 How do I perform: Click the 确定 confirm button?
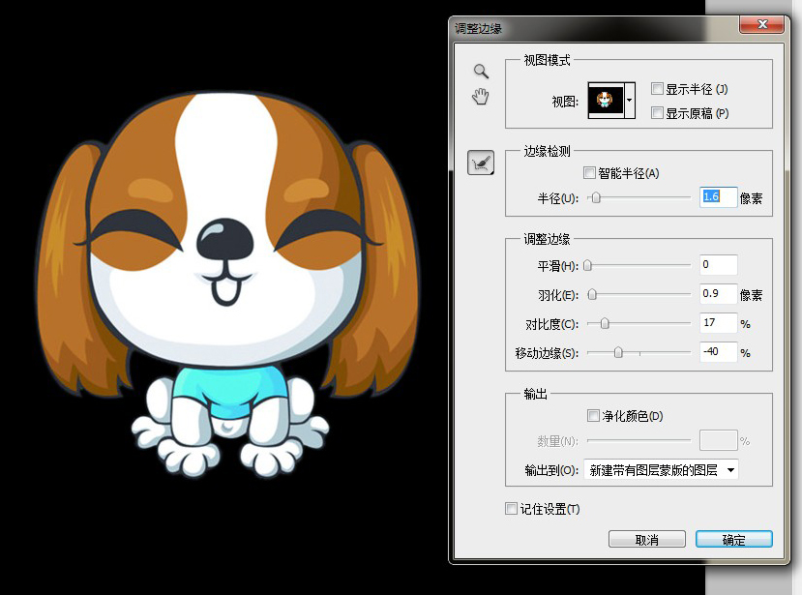click(x=733, y=540)
